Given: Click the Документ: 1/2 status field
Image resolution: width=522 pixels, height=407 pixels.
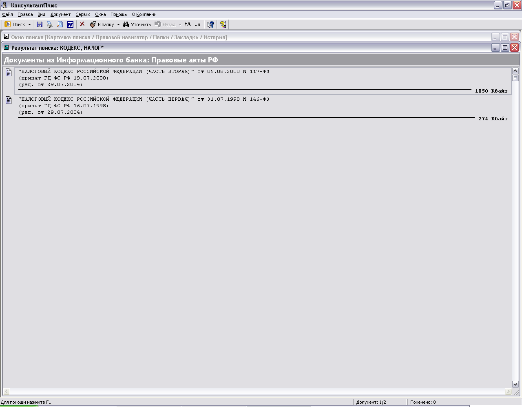Looking at the screenshot, I should click(380, 402).
